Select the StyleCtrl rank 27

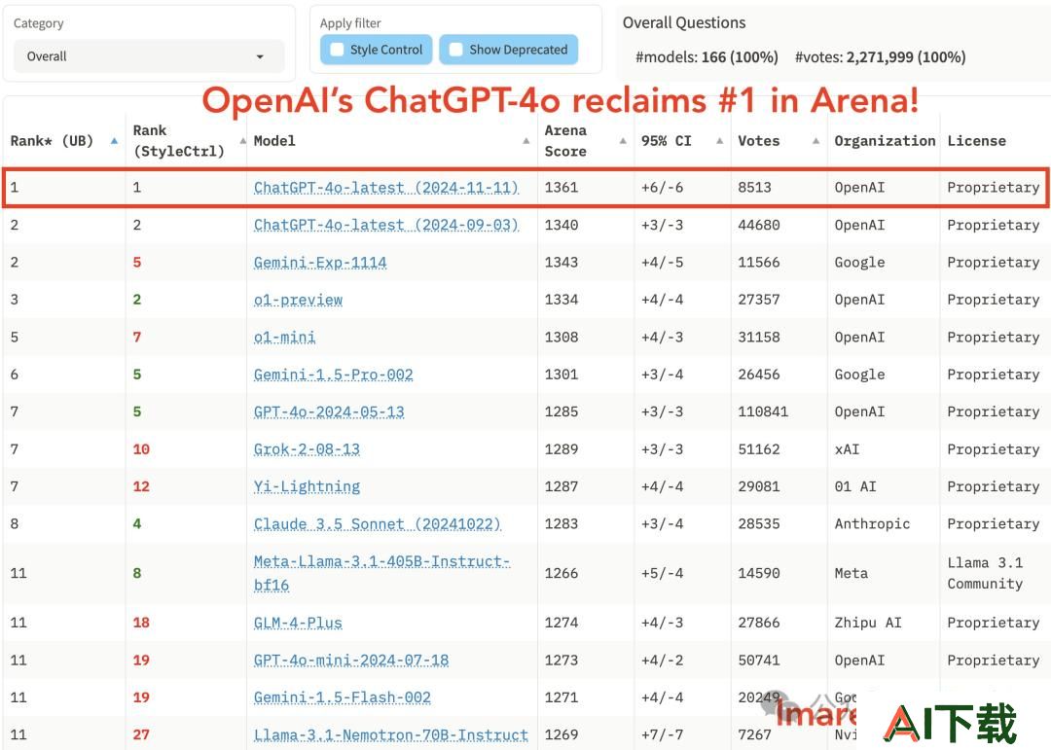[141, 735]
